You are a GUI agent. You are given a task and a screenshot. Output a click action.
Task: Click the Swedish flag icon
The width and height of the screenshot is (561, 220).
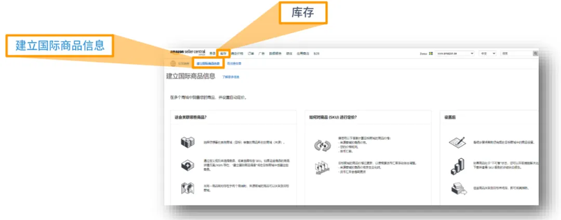pos(430,53)
